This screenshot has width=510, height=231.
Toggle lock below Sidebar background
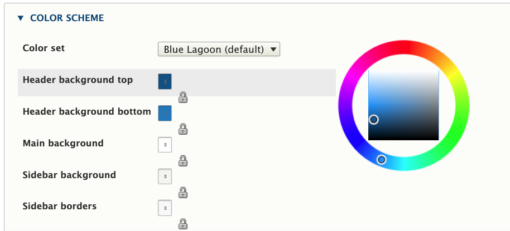(x=183, y=193)
